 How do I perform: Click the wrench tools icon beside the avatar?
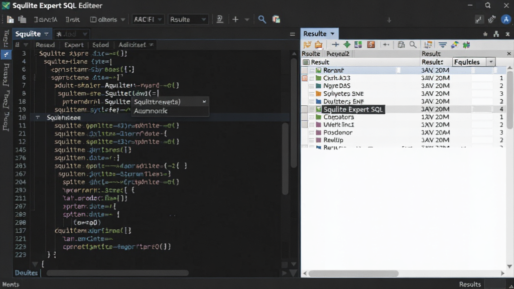pyautogui.click(x=492, y=20)
